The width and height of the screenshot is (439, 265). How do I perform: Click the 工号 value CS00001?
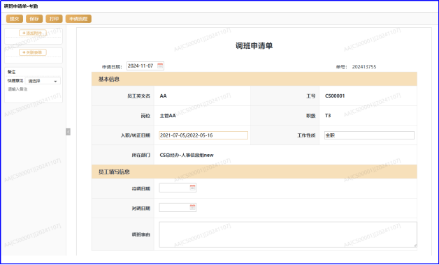(x=335, y=96)
